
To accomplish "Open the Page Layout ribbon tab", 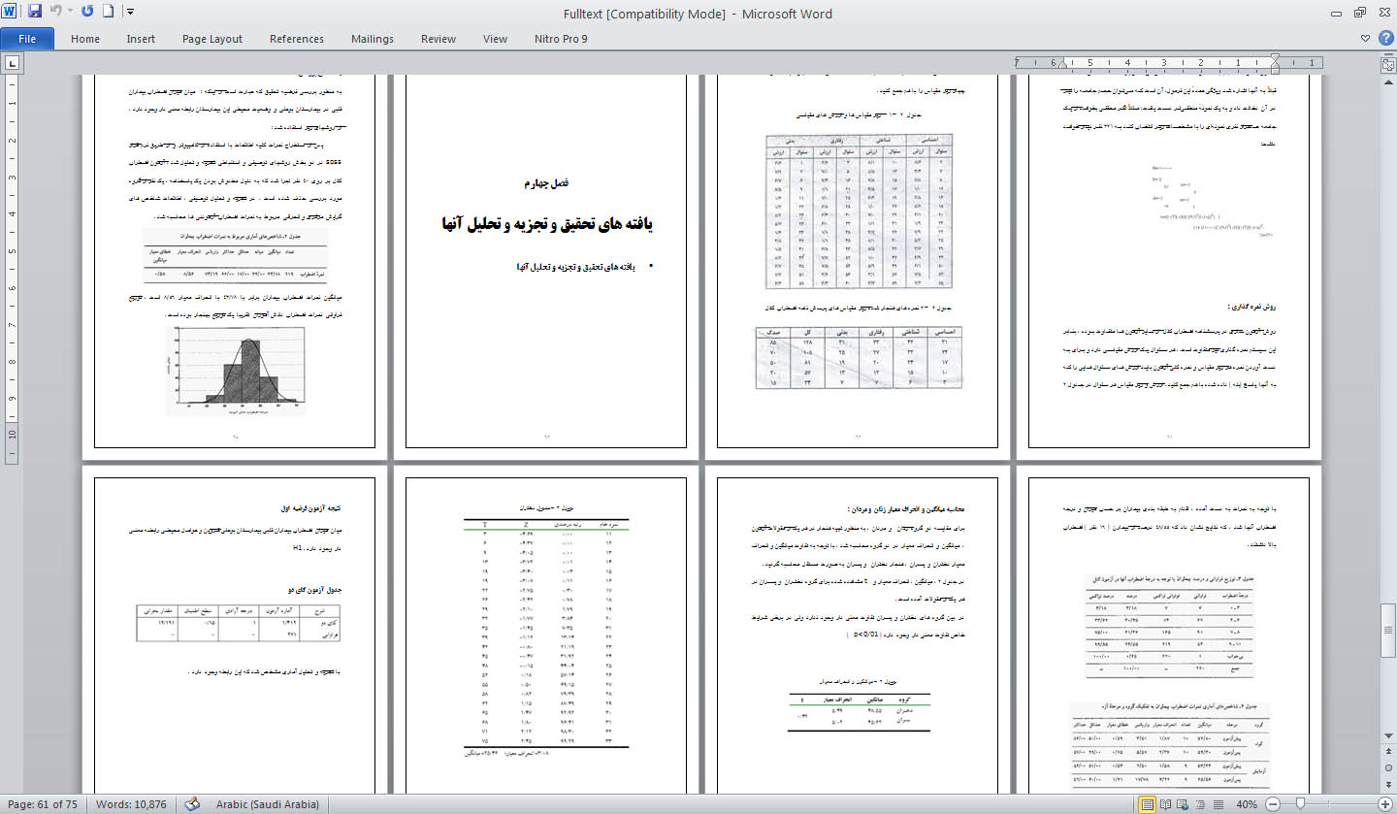I will [x=212, y=39].
